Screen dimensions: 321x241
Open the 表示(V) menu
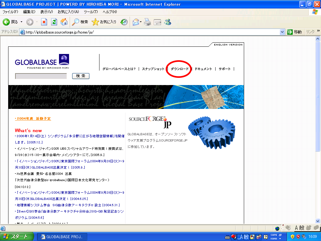46,12
